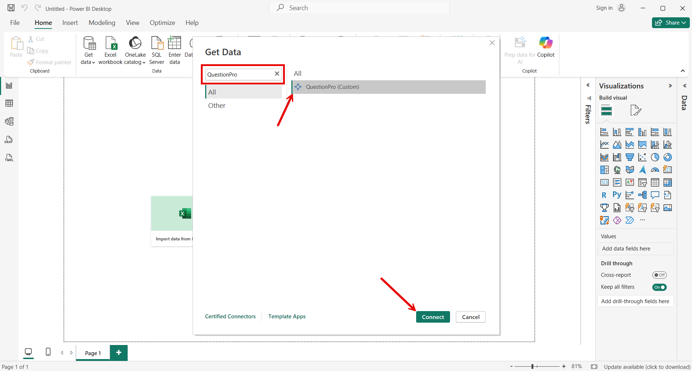Open the Model view
This screenshot has width=692, height=371.
coord(9,122)
